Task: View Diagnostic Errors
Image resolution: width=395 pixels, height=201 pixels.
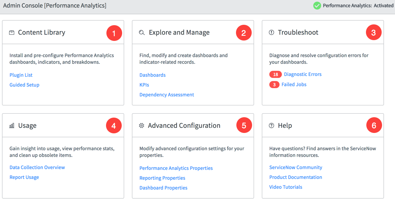Action: coord(303,74)
